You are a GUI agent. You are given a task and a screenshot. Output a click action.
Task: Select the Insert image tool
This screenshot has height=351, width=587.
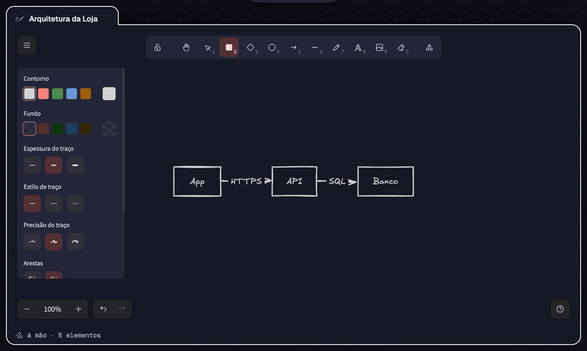[x=380, y=47]
